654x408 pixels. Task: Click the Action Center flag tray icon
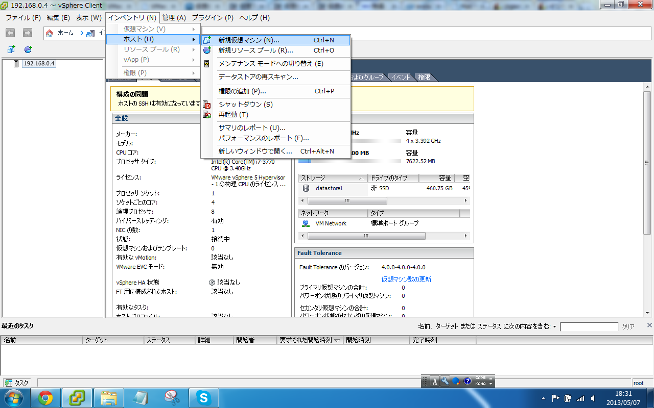tap(556, 398)
